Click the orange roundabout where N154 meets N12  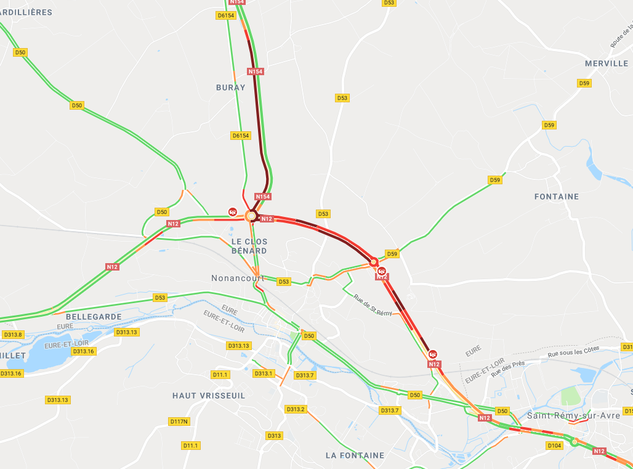click(251, 216)
